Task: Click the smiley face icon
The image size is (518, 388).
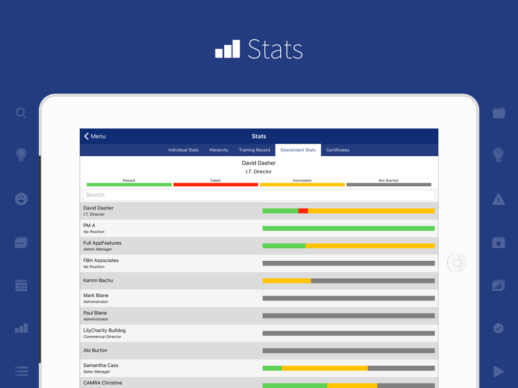Action: [21, 199]
